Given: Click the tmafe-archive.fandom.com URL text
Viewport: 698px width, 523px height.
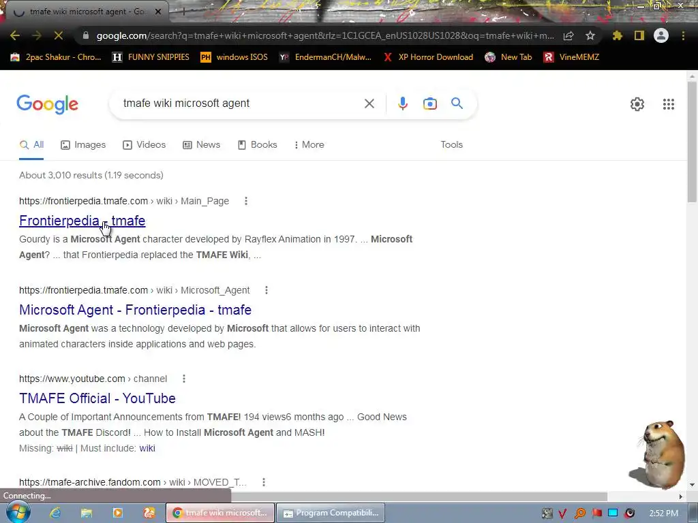Looking at the screenshot, I should pos(90,482).
